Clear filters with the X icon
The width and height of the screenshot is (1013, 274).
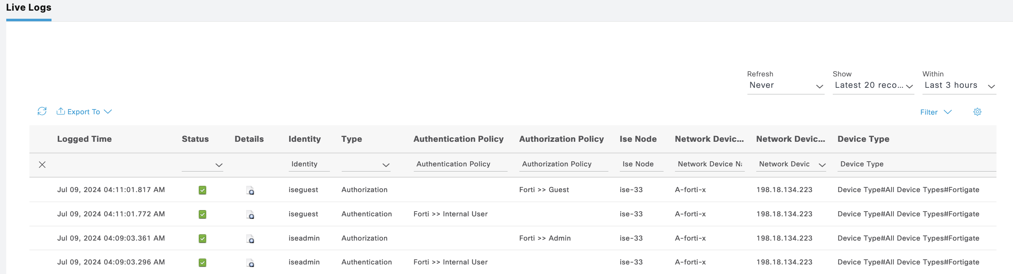[42, 165]
